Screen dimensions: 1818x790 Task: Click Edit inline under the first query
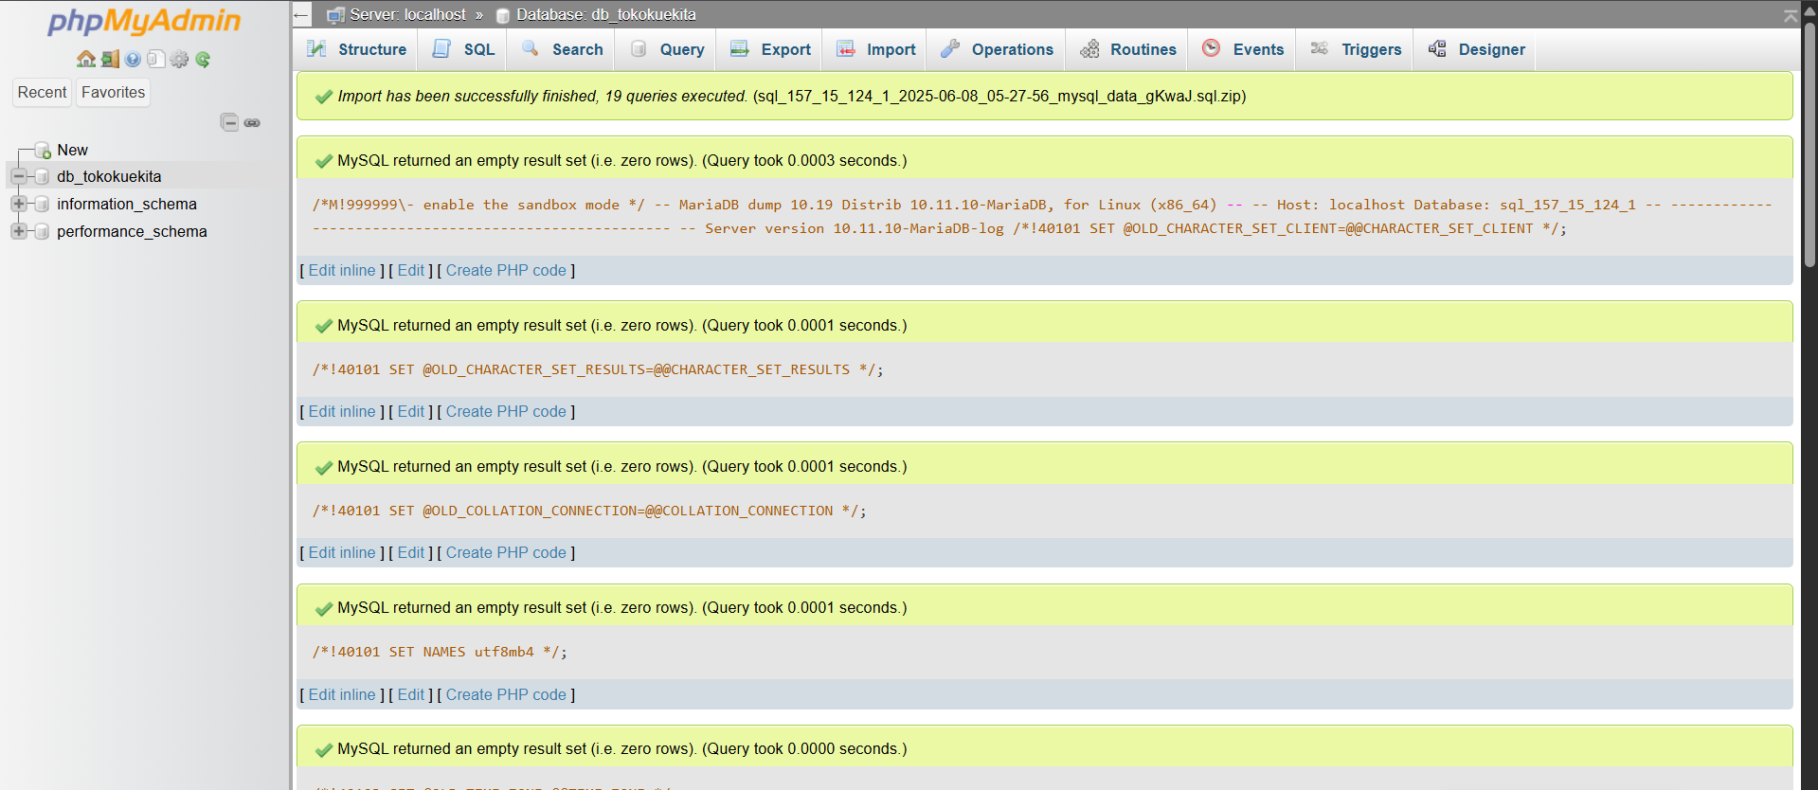[x=342, y=270]
